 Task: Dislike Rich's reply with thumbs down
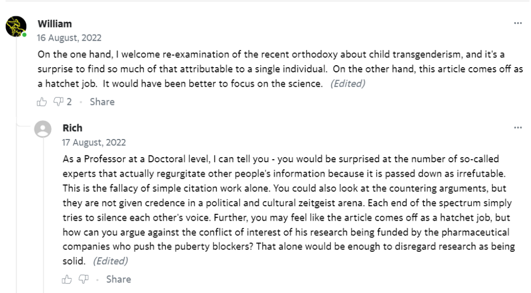tap(83, 280)
